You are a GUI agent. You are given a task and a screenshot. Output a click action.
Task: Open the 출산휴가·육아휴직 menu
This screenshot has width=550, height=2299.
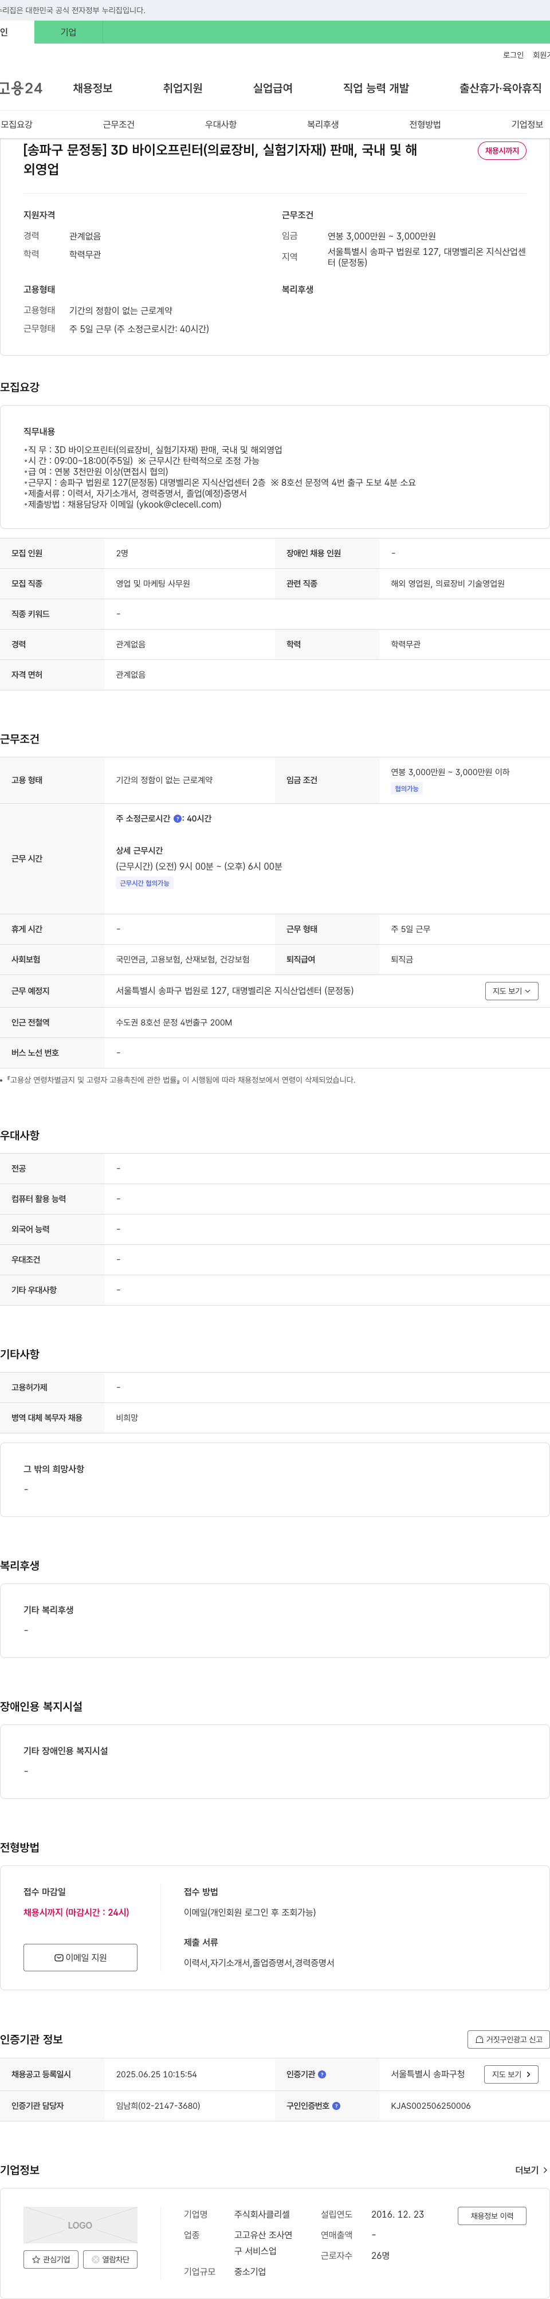pos(500,88)
